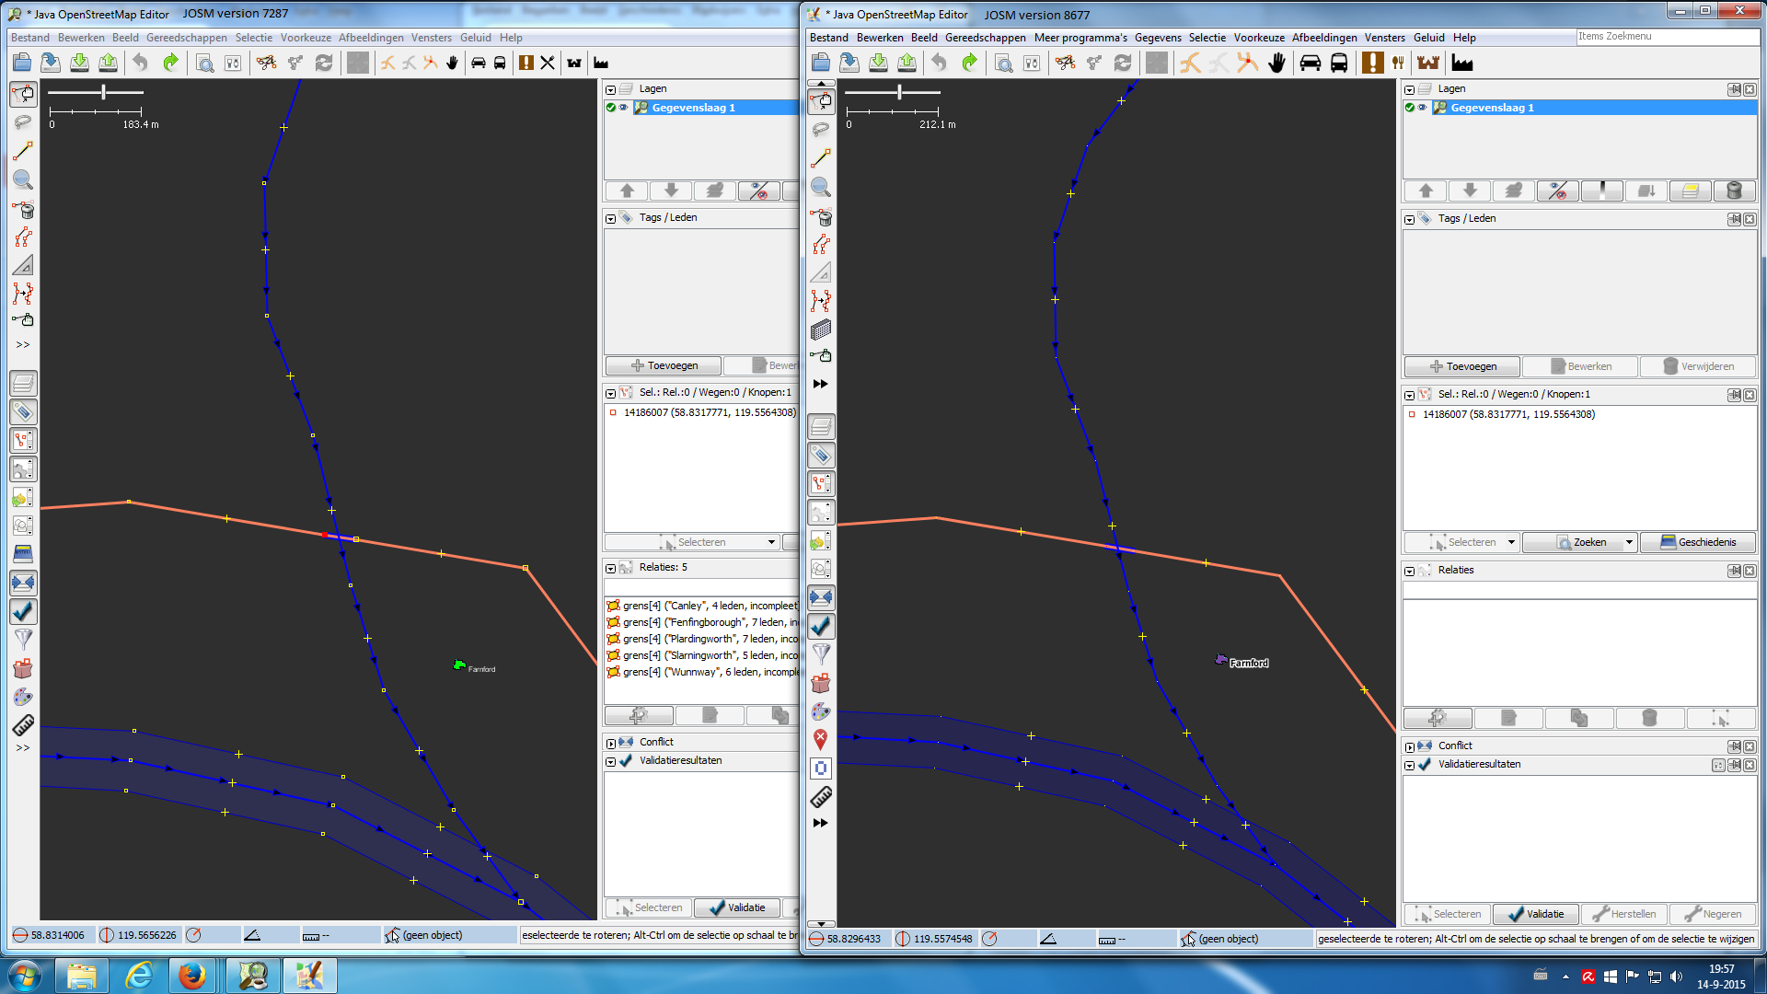Collapse the right Lagen panel
The width and height of the screenshot is (1767, 994).
[1409, 89]
